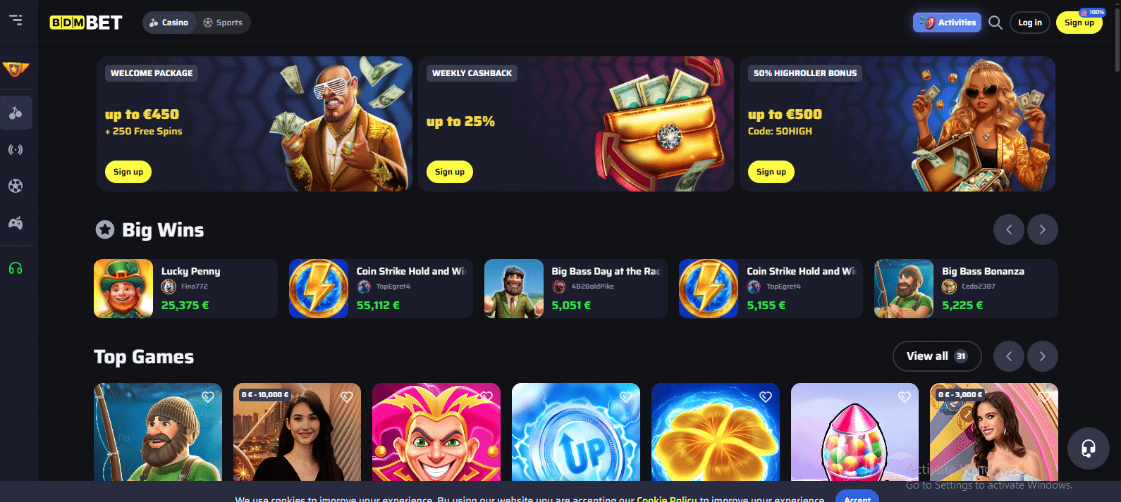Click the search magnifier icon
1121x502 pixels.
pyautogui.click(x=996, y=23)
